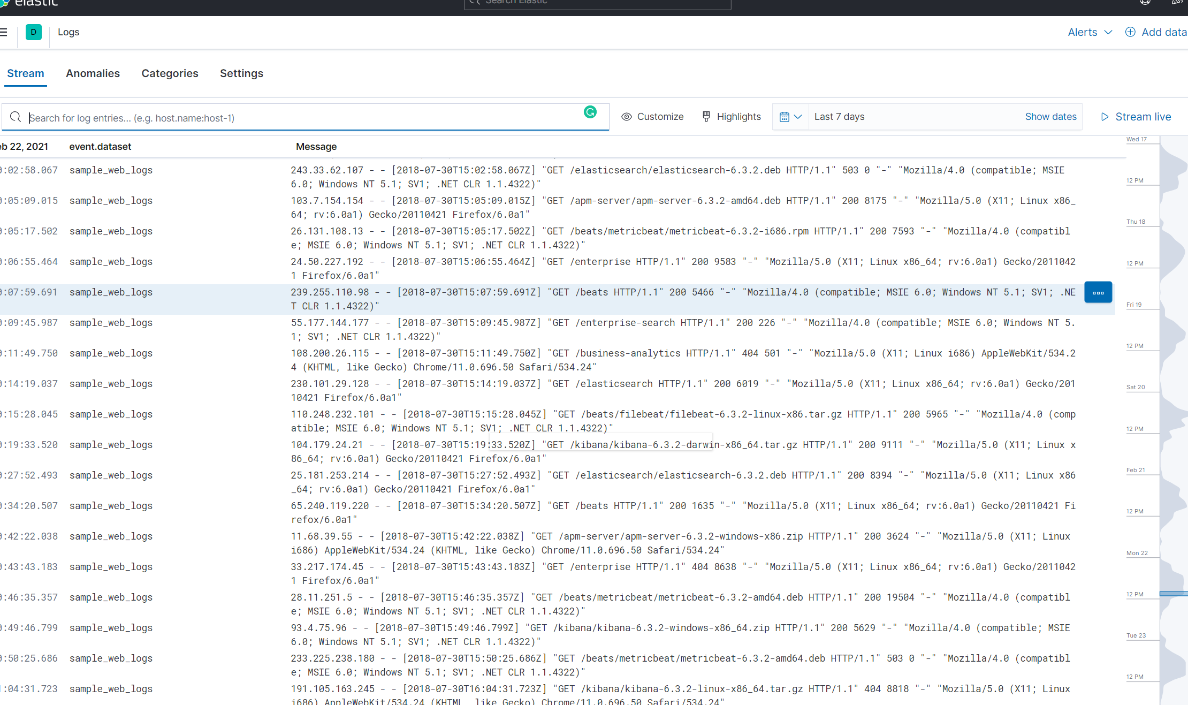Select log entry from 11.68.39.55
This screenshot has height=705, width=1188.
[x=558, y=543]
